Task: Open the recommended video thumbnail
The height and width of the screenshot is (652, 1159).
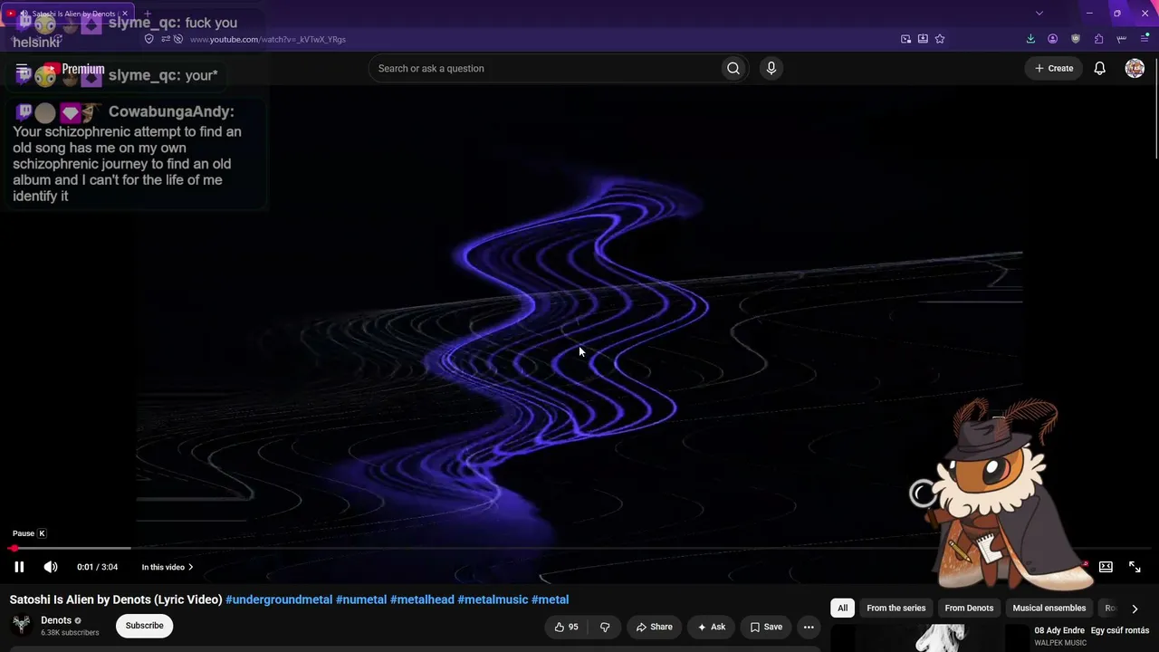Action: 930,638
